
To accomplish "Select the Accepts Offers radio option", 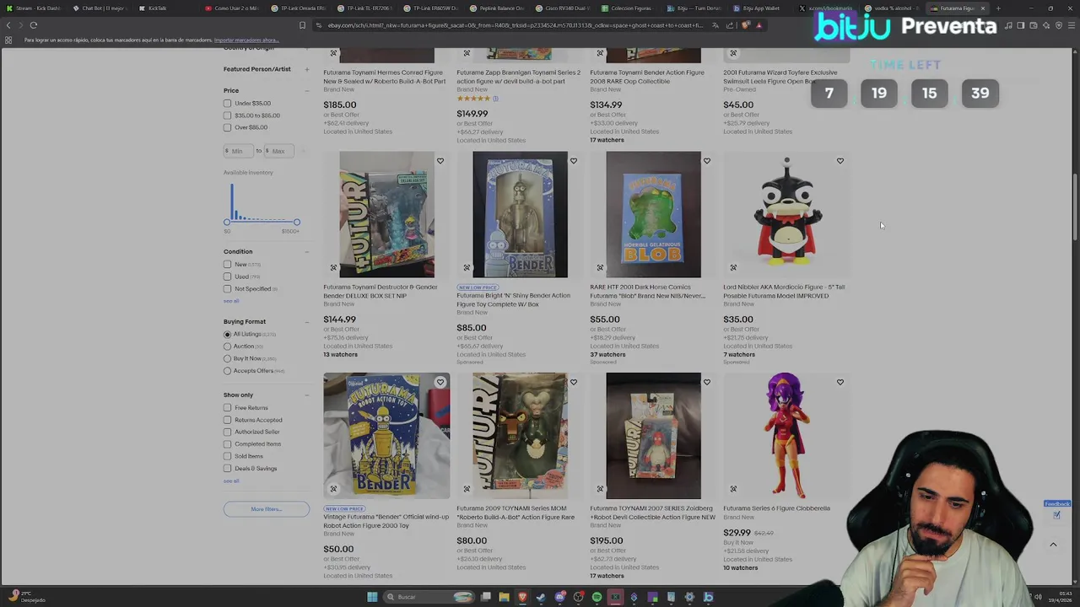I will [227, 371].
